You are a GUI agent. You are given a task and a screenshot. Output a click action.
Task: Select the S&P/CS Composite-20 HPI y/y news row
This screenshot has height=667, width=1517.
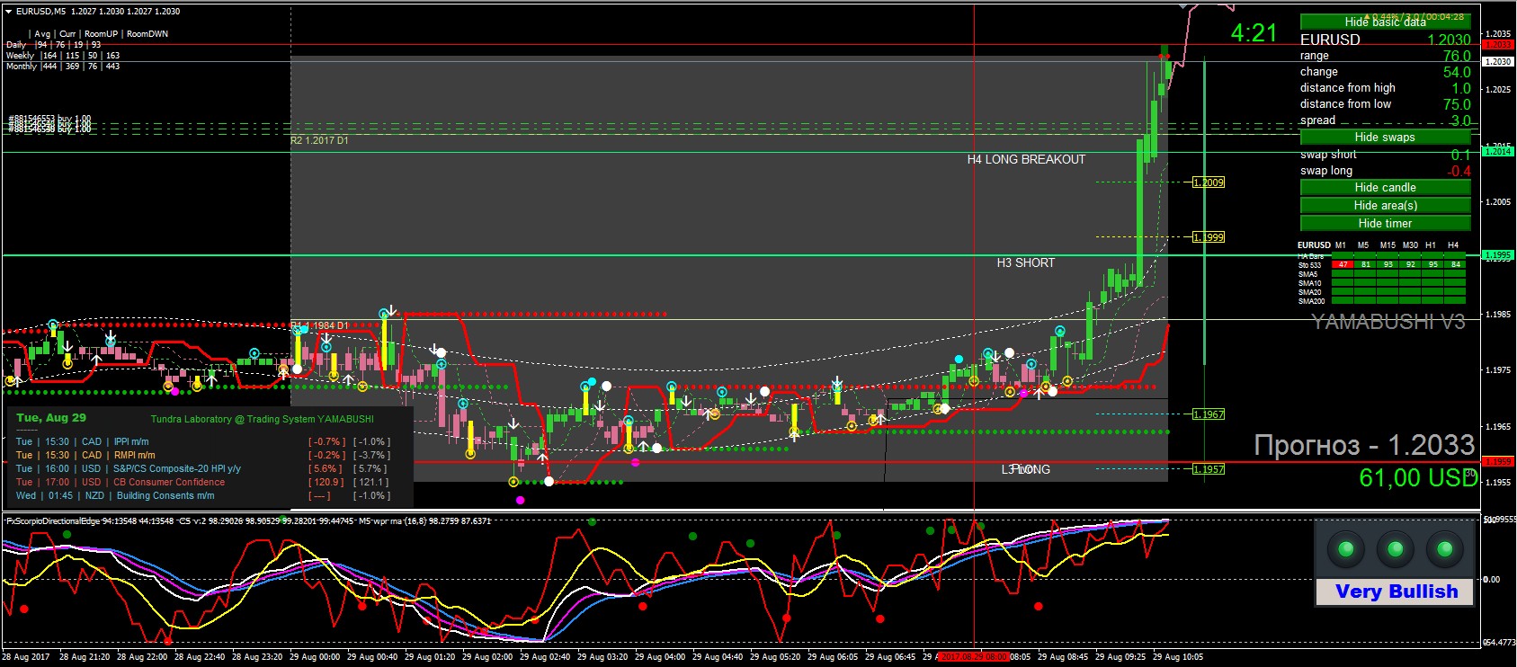tap(203, 468)
